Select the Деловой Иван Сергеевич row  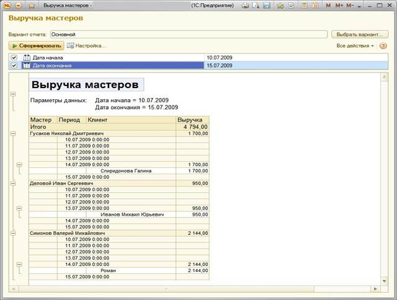pos(119,183)
